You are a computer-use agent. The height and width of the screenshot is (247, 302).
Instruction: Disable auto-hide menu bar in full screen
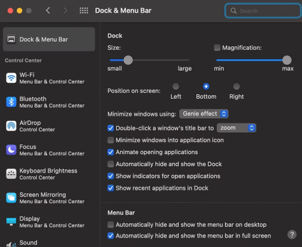click(111, 236)
